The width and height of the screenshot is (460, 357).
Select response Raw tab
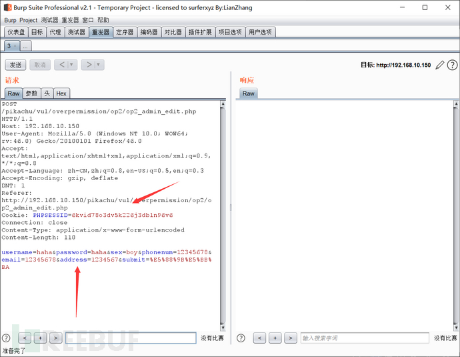pyautogui.click(x=248, y=93)
